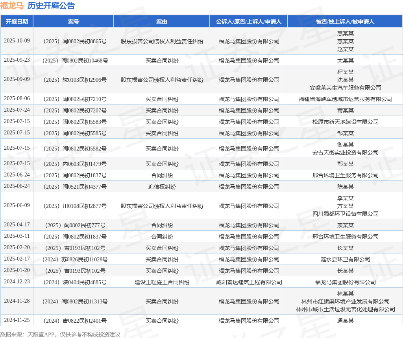The height and width of the screenshot is (338, 403).
Task: Select the date 2025-03-11
Action: click(x=17, y=236)
